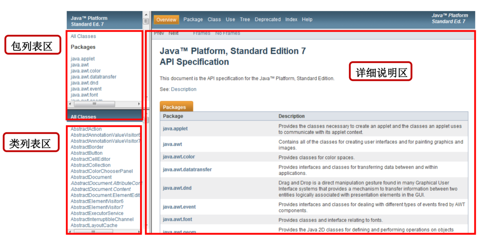Open the Deprecated navigation item
478x235 pixels.
(268, 20)
